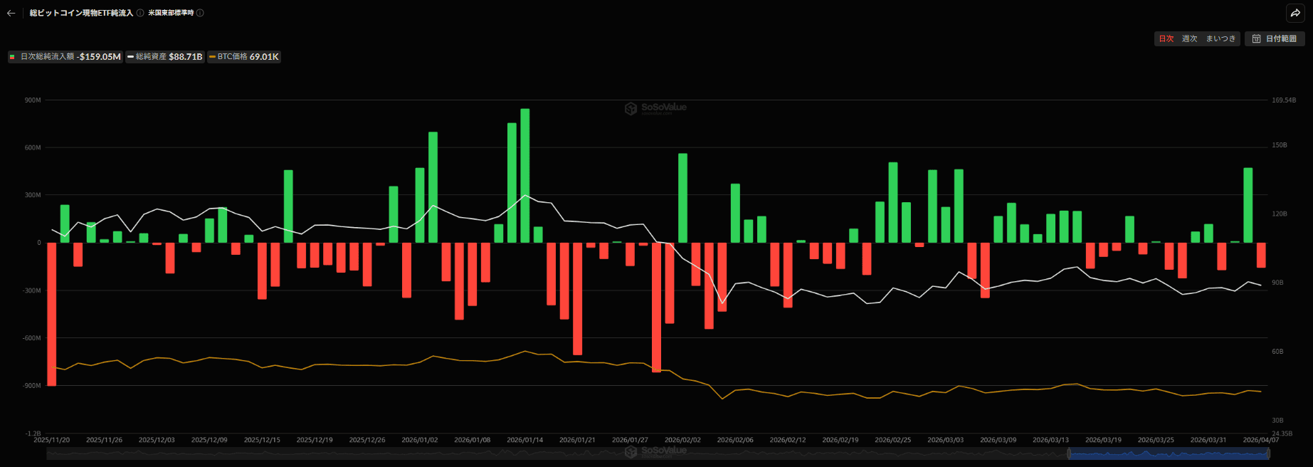Click the blue selected range in timeline slider

1167,453
